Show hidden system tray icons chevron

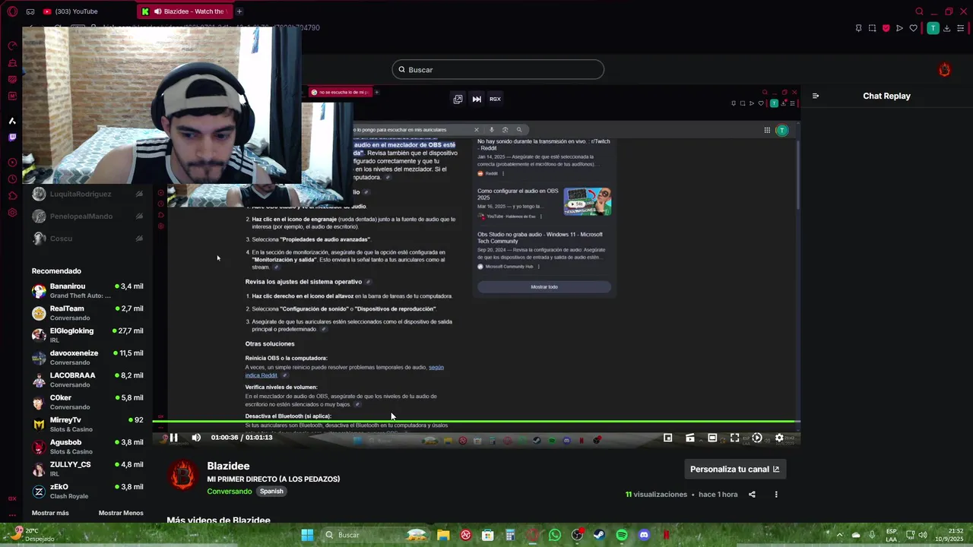click(840, 535)
